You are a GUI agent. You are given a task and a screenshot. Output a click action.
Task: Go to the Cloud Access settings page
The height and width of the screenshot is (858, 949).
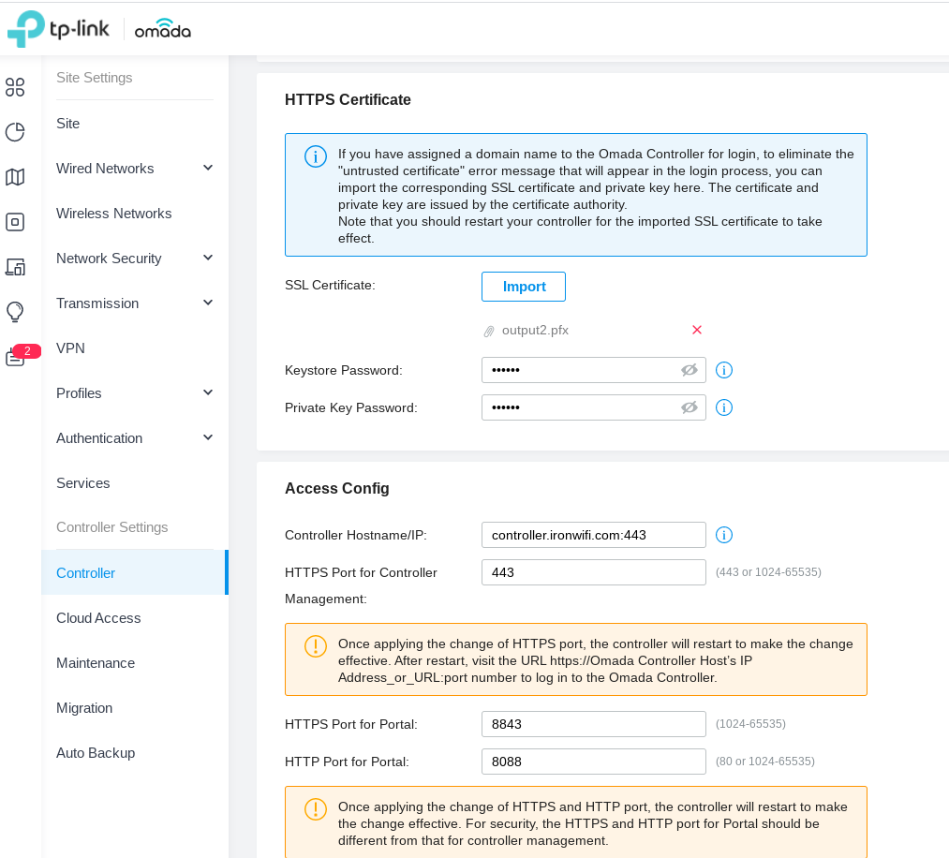pyautogui.click(x=97, y=617)
